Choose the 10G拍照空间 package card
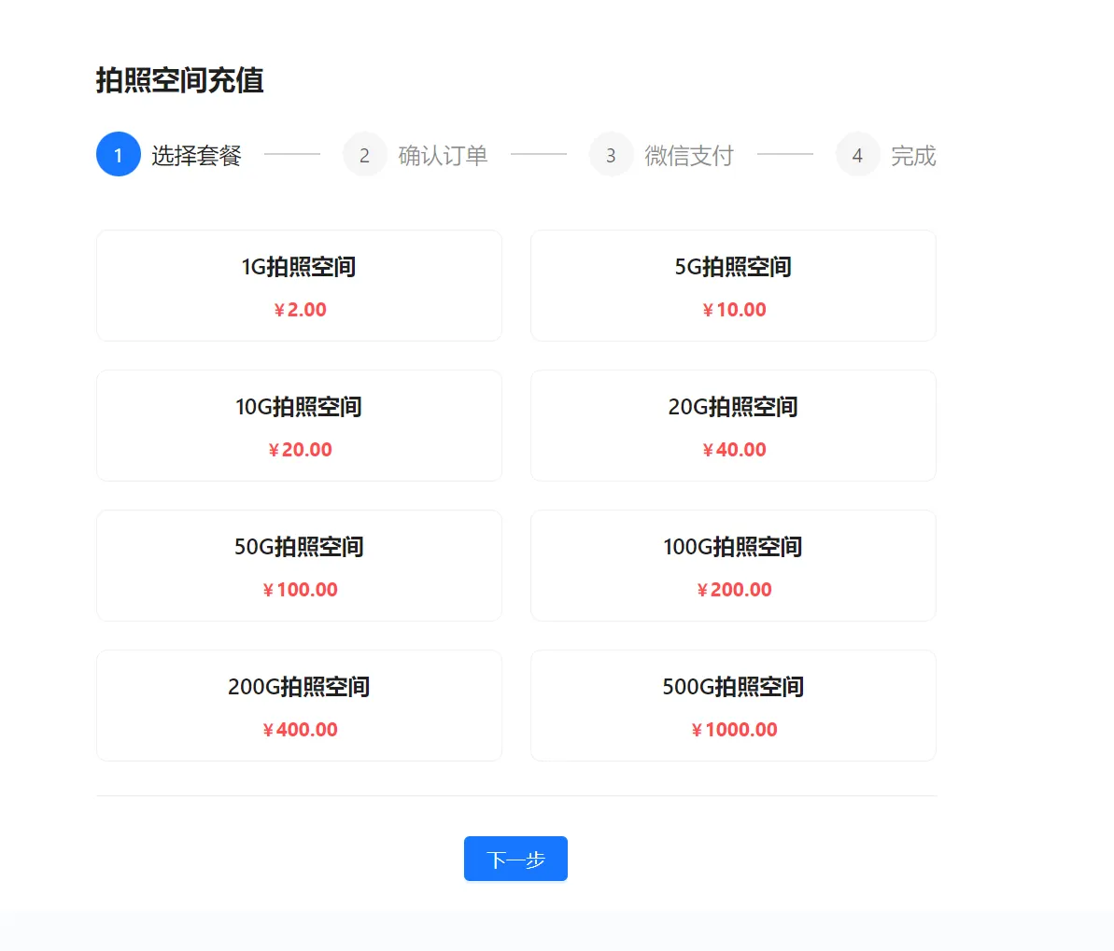Image resolution: width=1114 pixels, height=951 pixels. pos(299,426)
